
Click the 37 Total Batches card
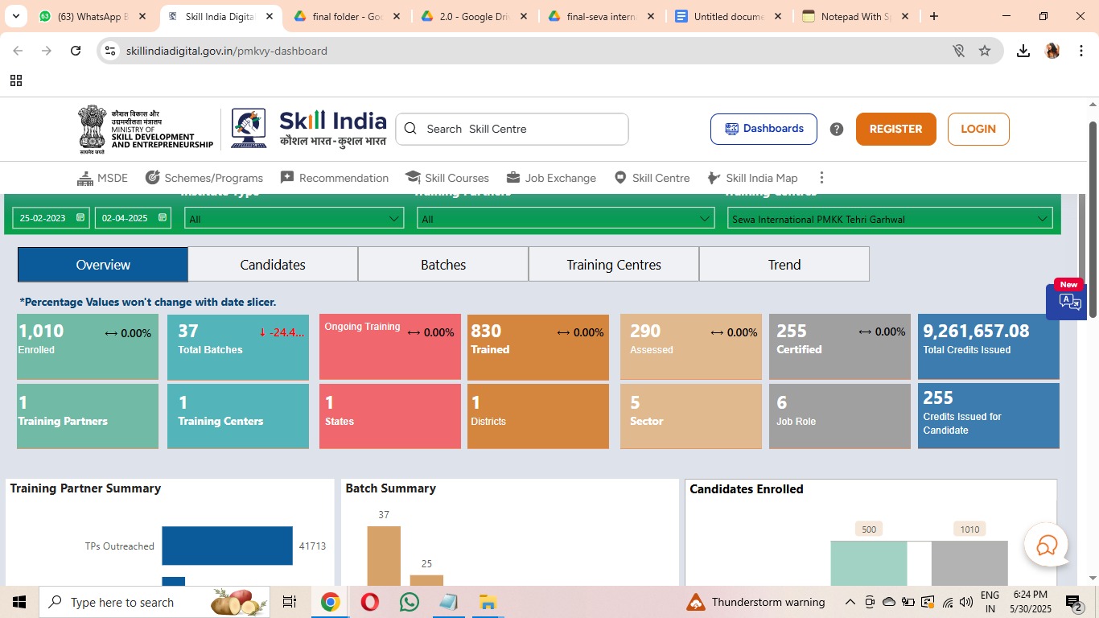tap(238, 347)
